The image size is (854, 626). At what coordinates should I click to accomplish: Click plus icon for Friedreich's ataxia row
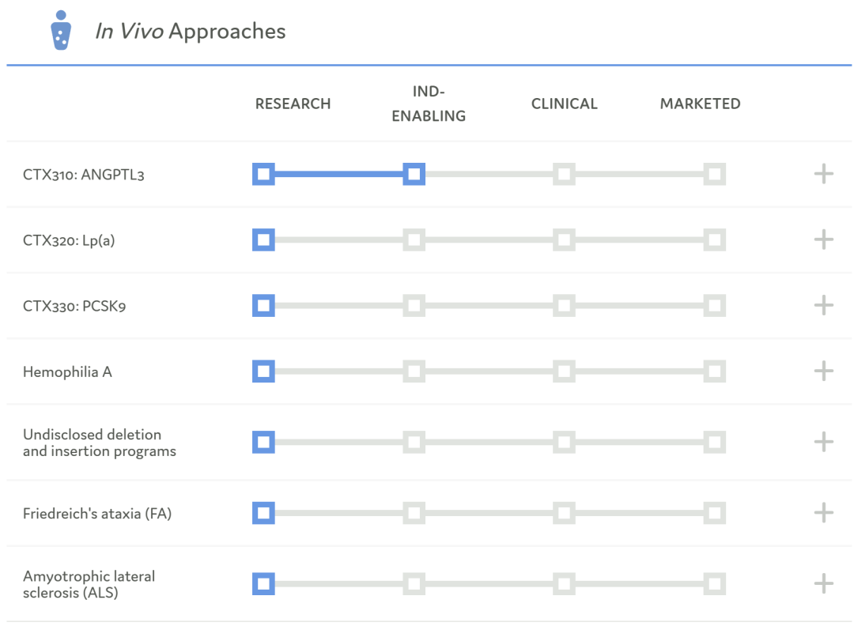824,513
